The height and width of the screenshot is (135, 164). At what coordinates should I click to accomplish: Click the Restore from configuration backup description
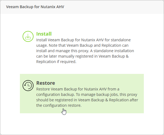click(87, 97)
